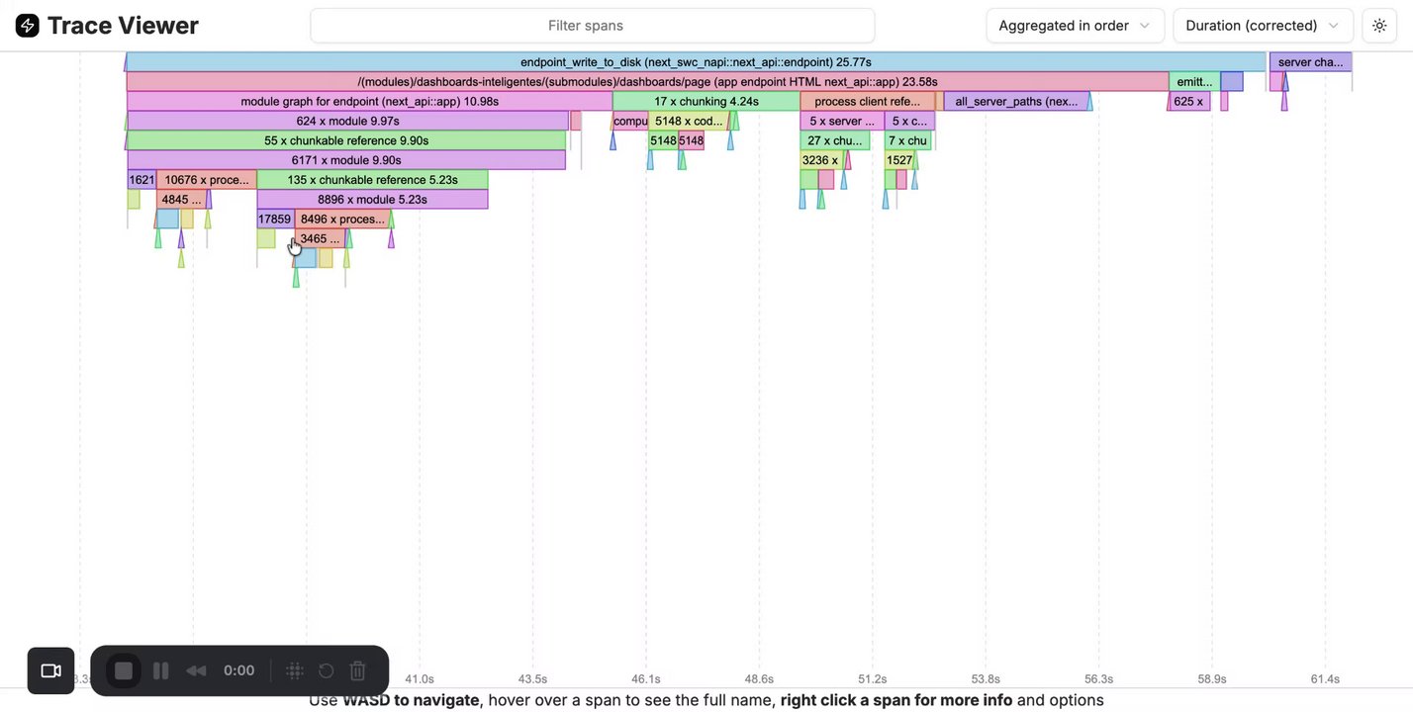Select dashboards/page app endpoint HTML 23.58s span
This screenshot has width=1413, height=712.
(x=648, y=82)
